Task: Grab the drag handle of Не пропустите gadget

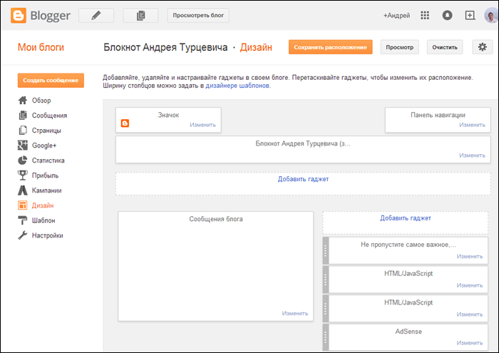Action: (325, 250)
